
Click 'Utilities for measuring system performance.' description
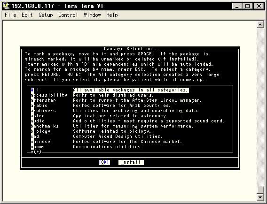(133, 126)
